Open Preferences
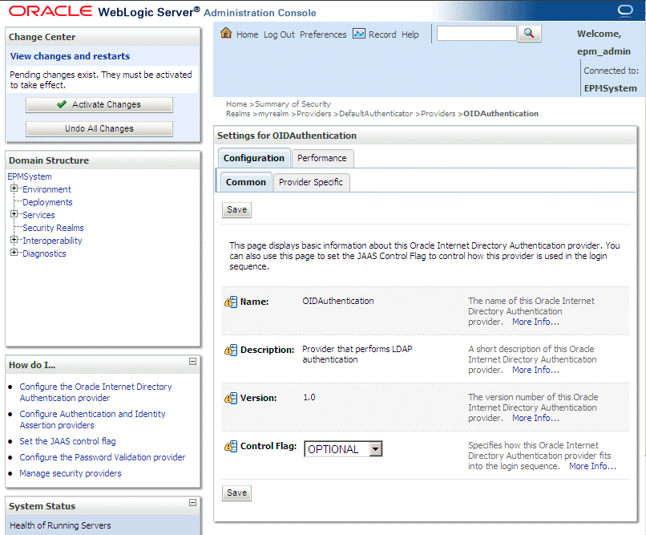This screenshot has width=646, height=535. pyautogui.click(x=323, y=34)
